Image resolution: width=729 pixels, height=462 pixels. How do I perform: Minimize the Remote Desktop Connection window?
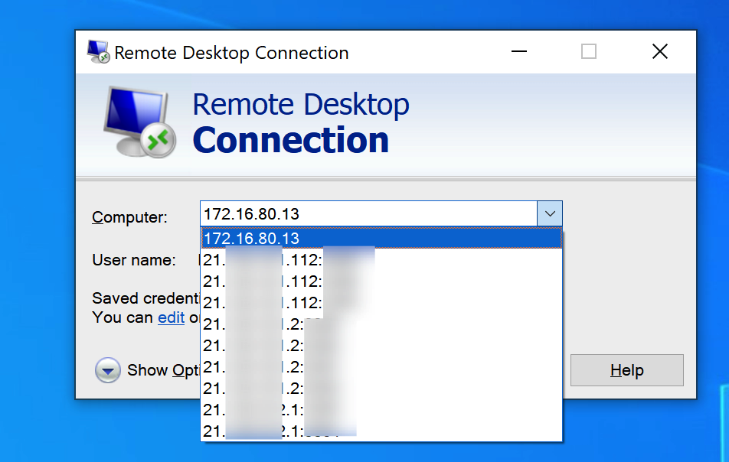[x=519, y=51]
